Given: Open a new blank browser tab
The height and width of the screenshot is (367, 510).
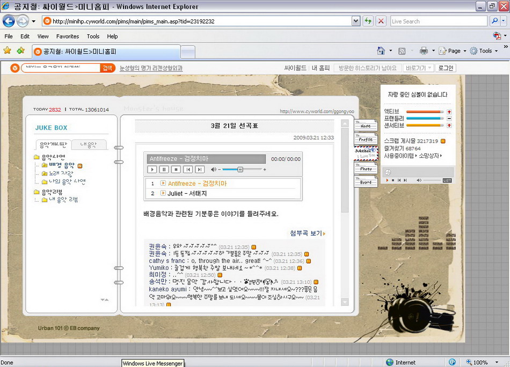Looking at the screenshot, I should [x=188, y=52].
